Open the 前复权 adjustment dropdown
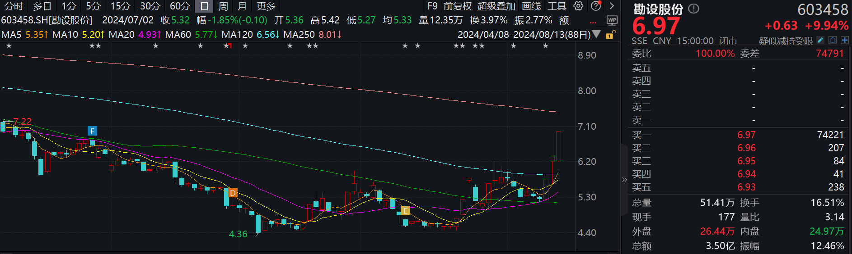The image size is (852, 254). (x=458, y=6)
